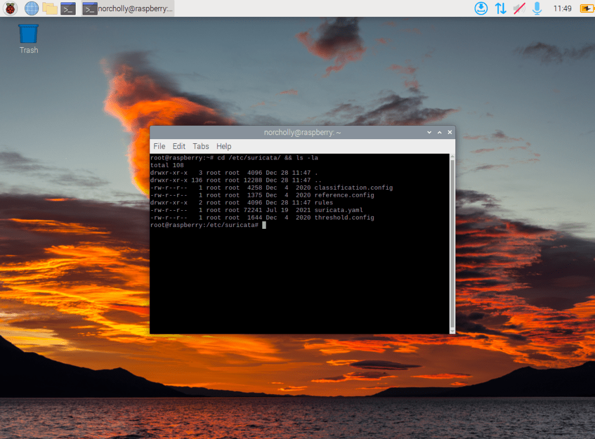Launch the web browser from the taskbar
This screenshot has height=439, width=595.
31,8
